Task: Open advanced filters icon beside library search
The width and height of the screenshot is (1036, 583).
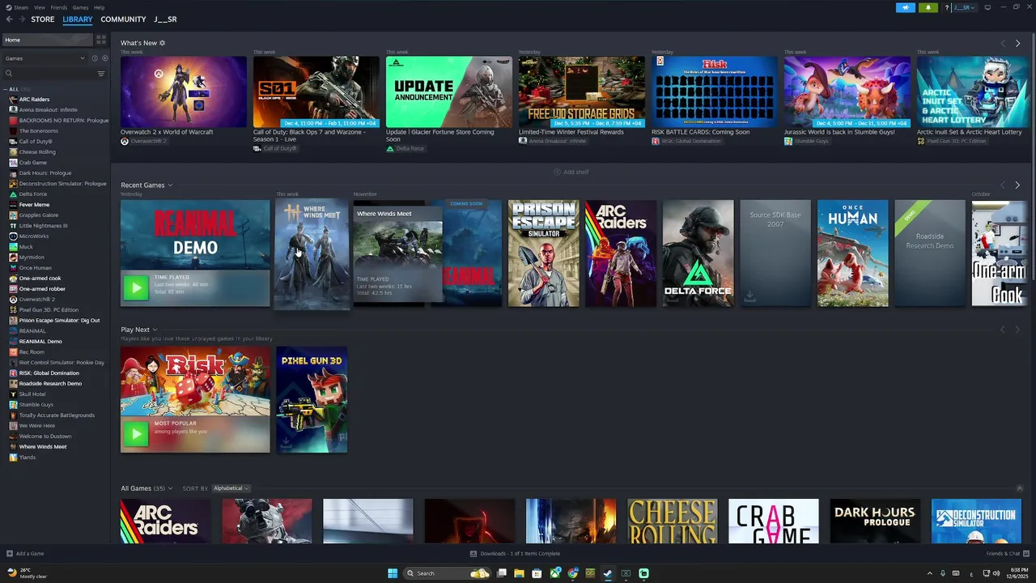Action: click(101, 74)
